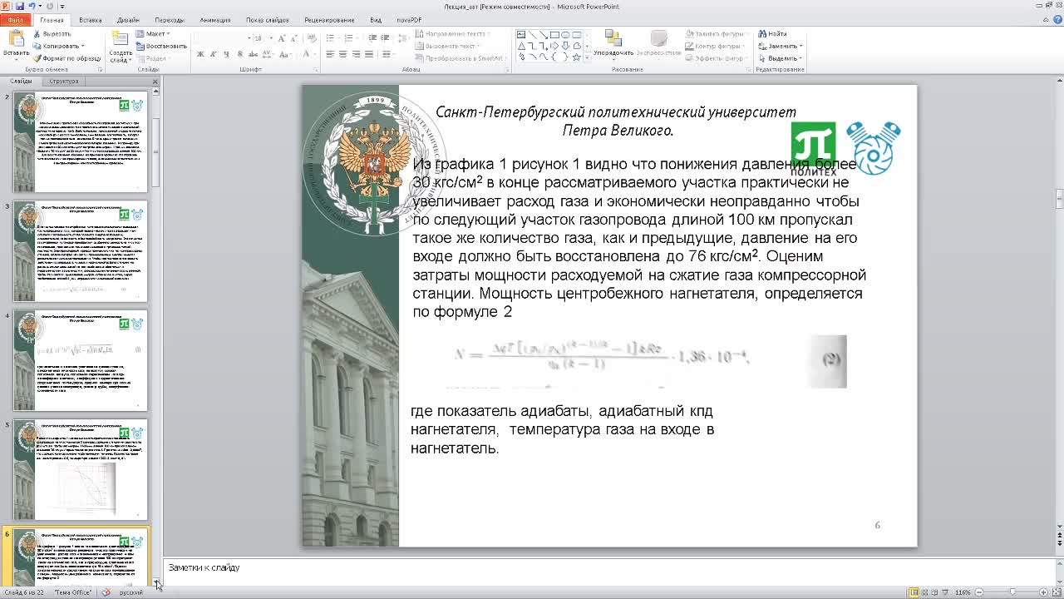Restore slide layout via Восстановить
The height and width of the screenshot is (599, 1064).
click(x=161, y=47)
